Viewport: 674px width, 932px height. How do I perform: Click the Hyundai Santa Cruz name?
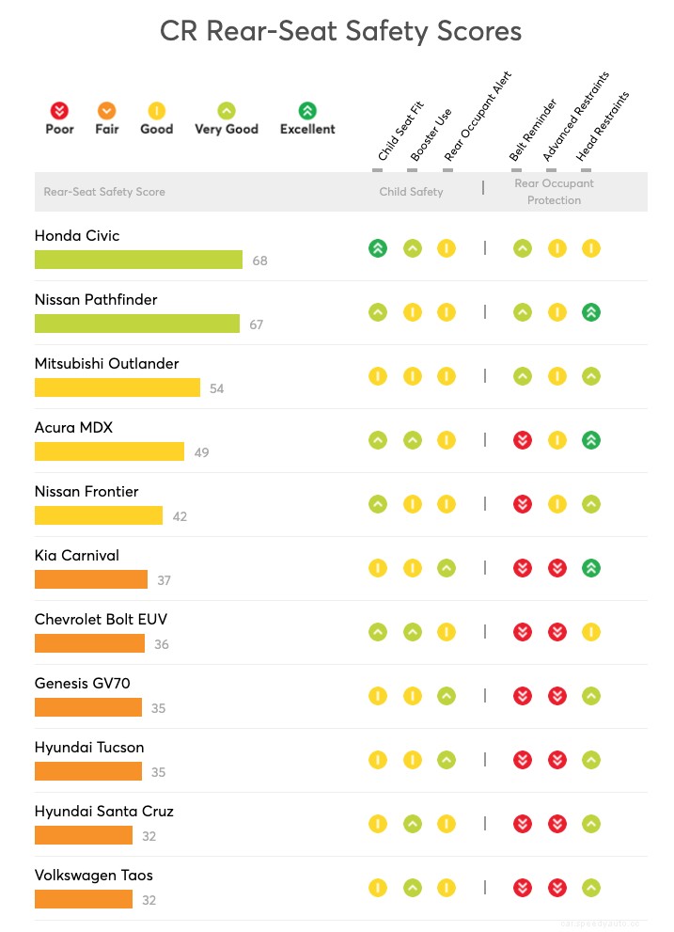click(104, 812)
